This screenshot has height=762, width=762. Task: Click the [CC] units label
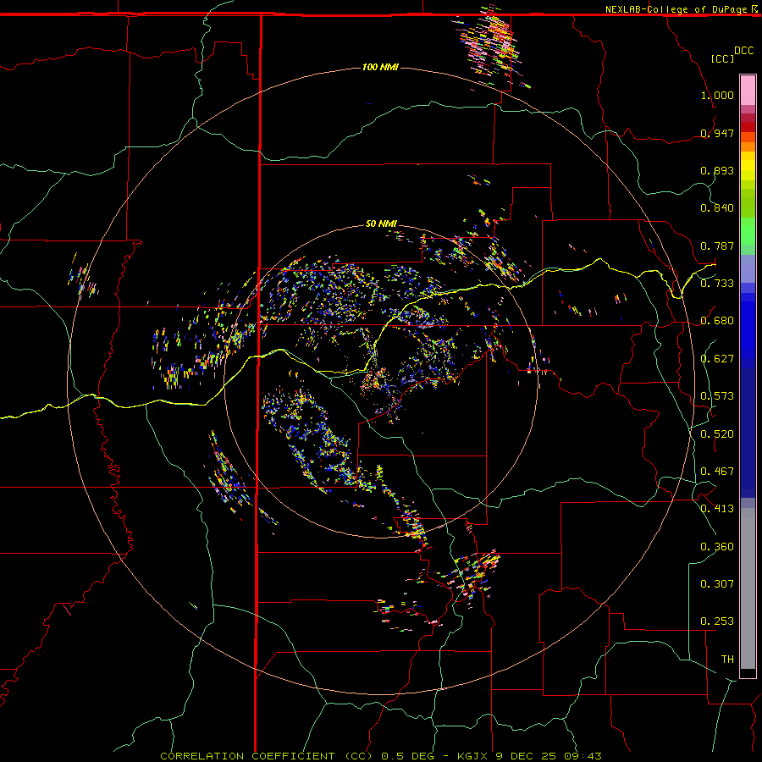[x=722, y=58]
